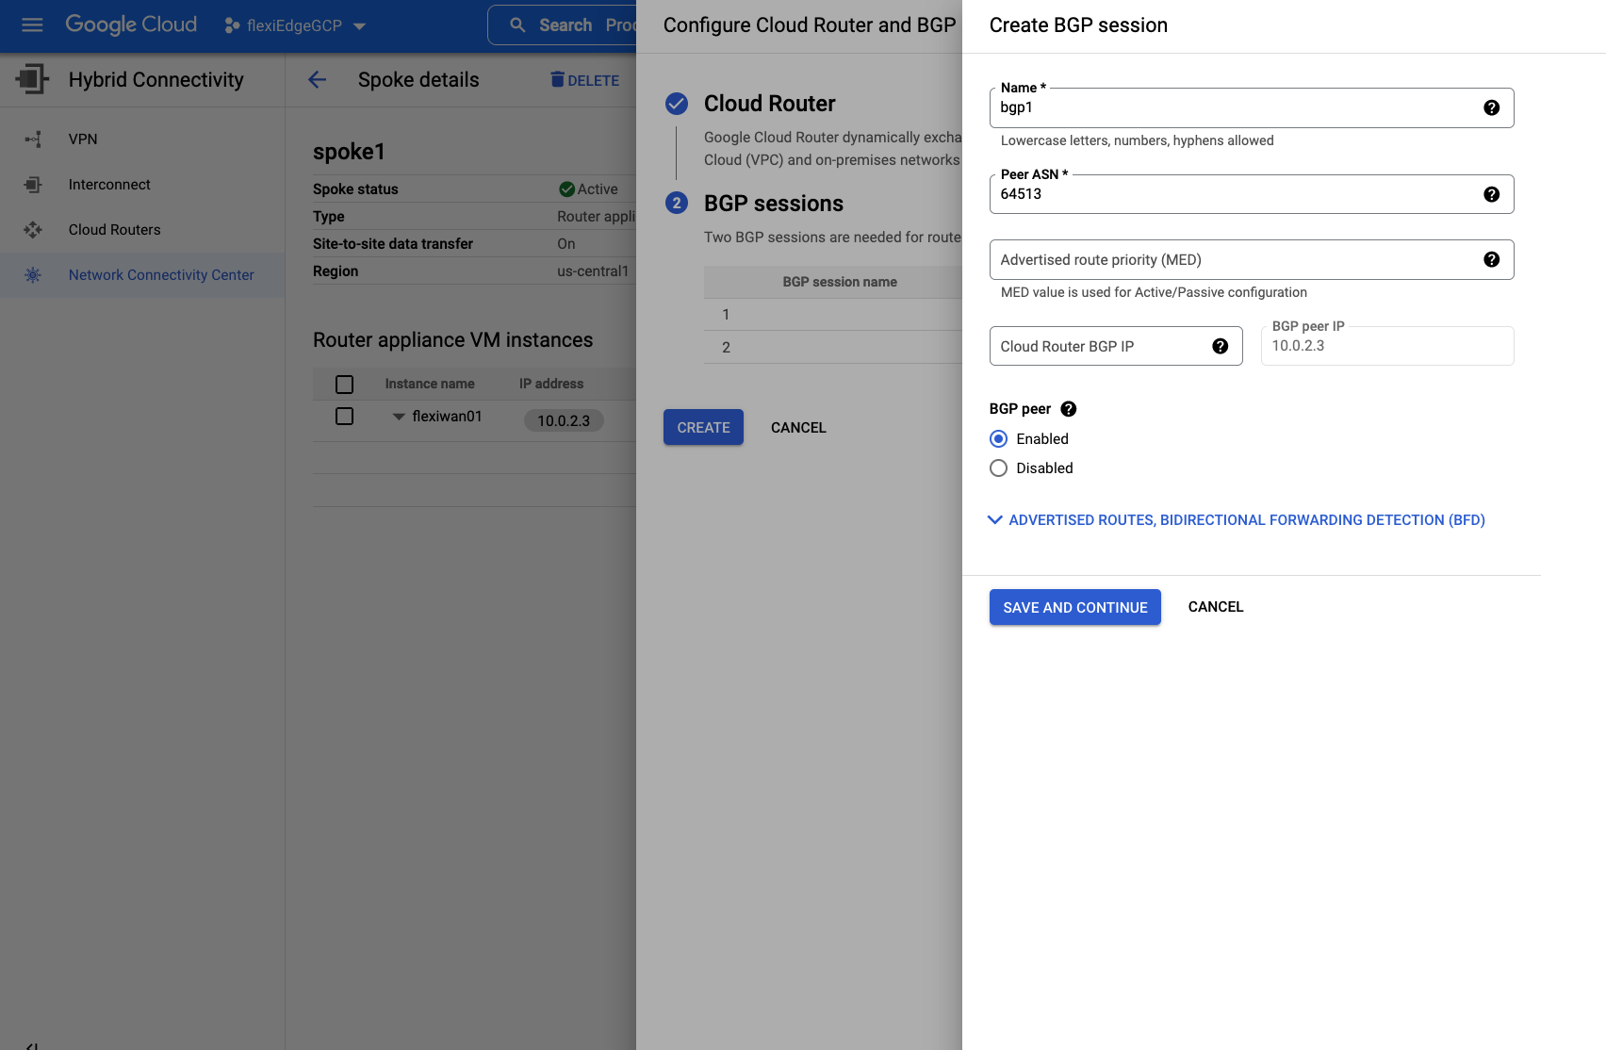Expand the flexiwan01 instance row arrow
This screenshot has height=1050, width=1606.
click(x=399, y=417)
